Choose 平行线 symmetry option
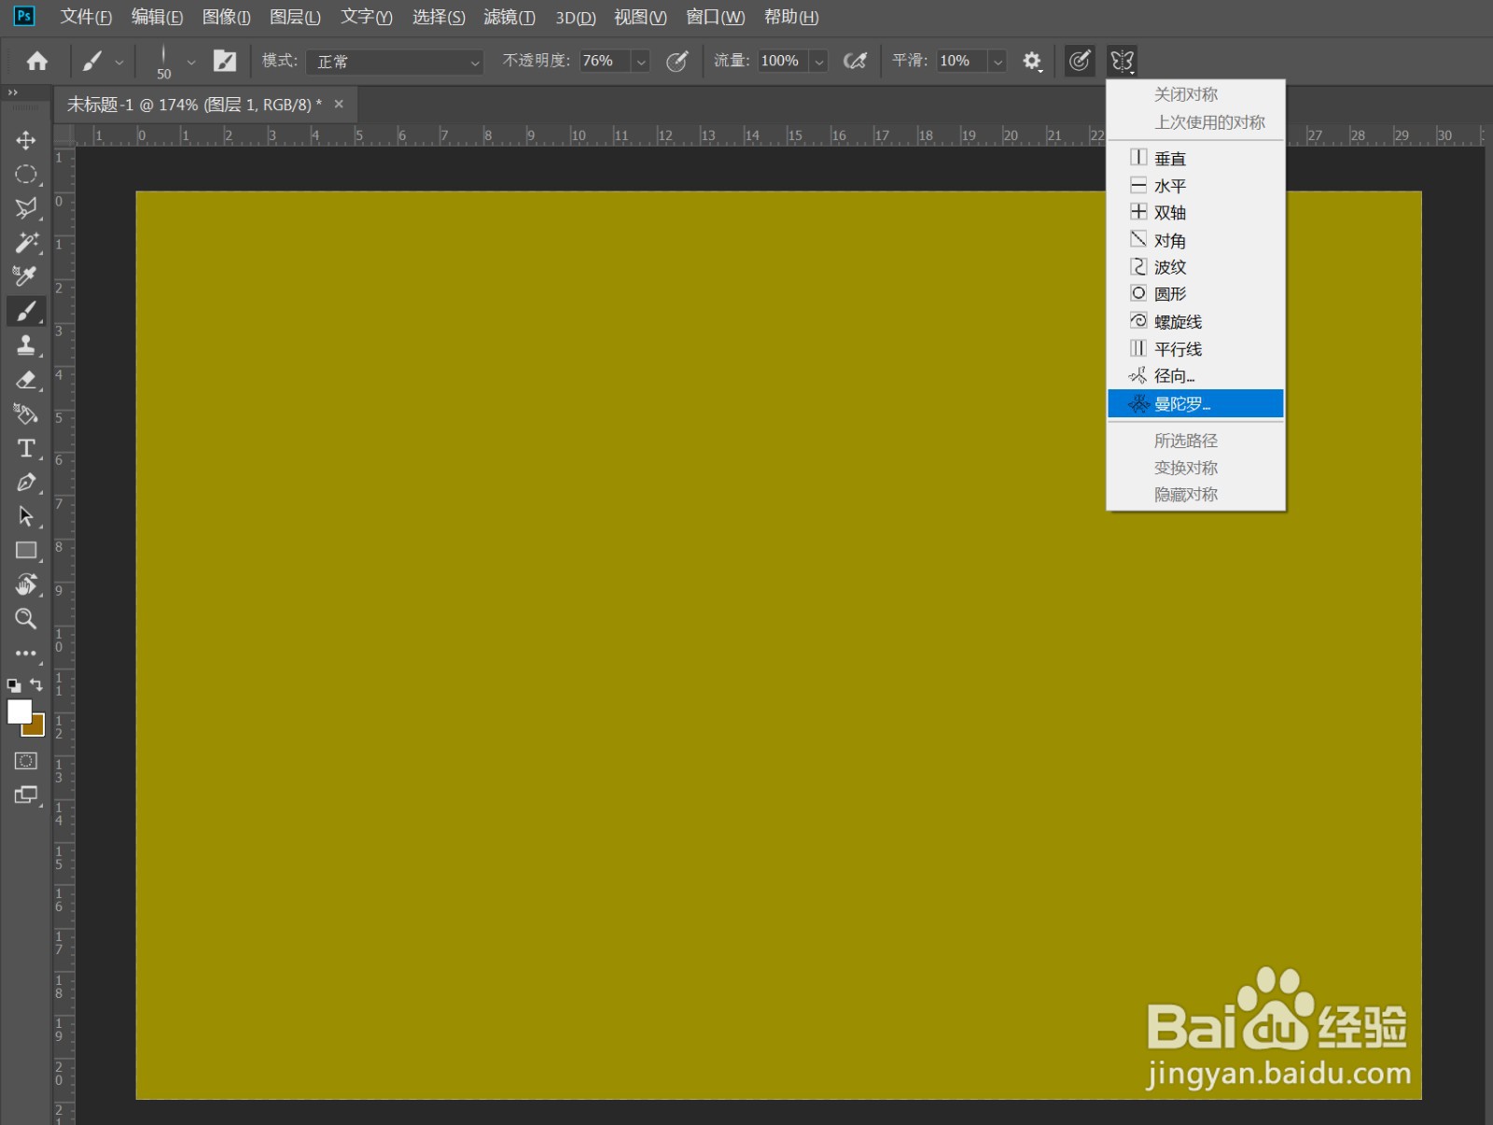 click(x=1195, y=348)
